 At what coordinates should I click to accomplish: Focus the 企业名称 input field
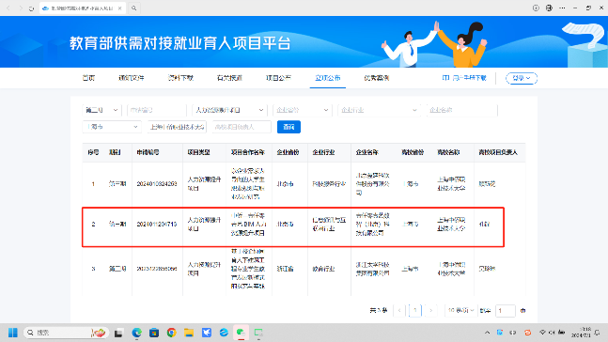coord(461,110)
